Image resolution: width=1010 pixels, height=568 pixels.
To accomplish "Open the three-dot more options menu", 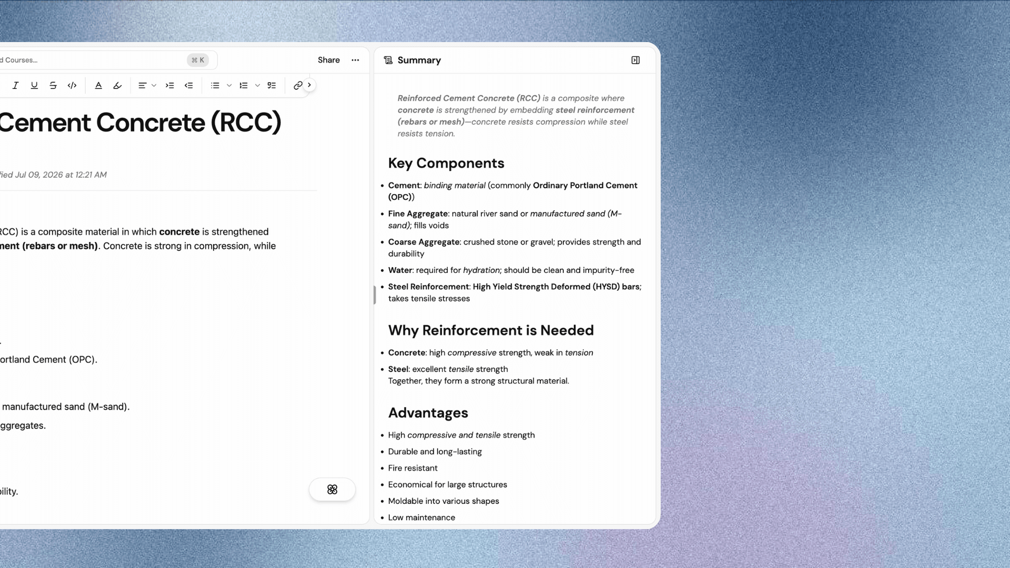I will (356, 60).
